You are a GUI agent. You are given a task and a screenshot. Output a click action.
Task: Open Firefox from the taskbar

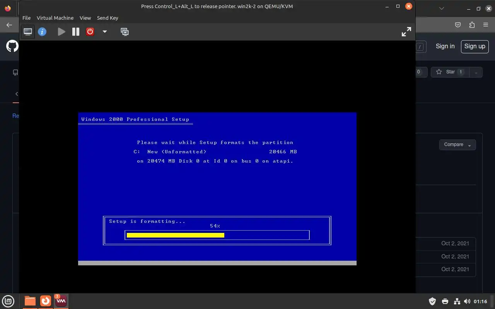coord(46,301)
